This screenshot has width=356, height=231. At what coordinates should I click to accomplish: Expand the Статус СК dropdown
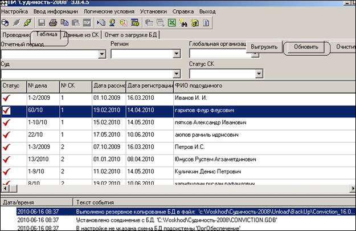point(259,74)
